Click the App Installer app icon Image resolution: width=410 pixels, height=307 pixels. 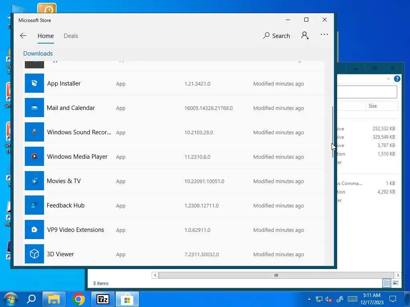pos(34,83)
